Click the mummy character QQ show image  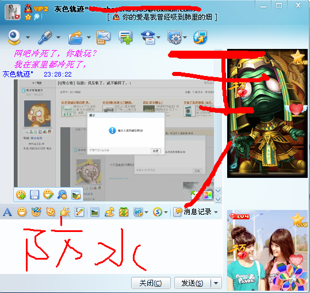(267, 113)
